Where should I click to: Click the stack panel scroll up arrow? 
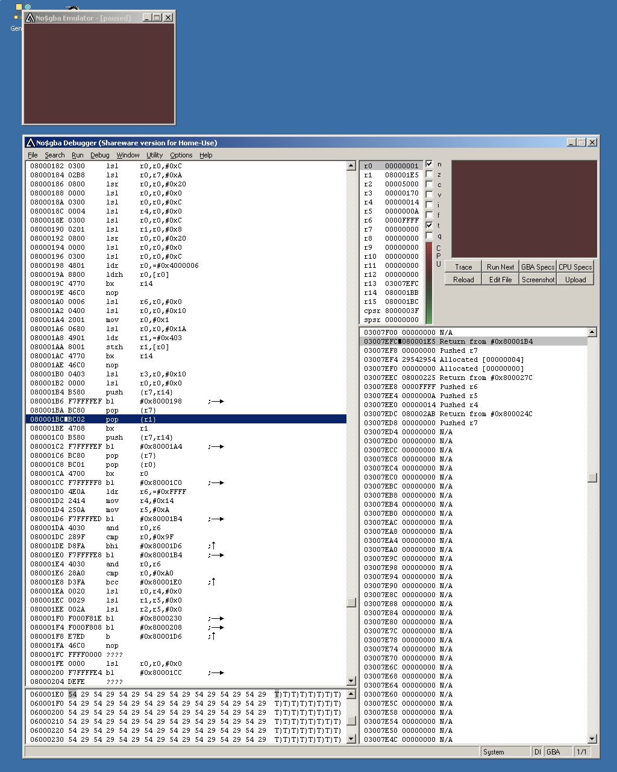coord(592,332)
